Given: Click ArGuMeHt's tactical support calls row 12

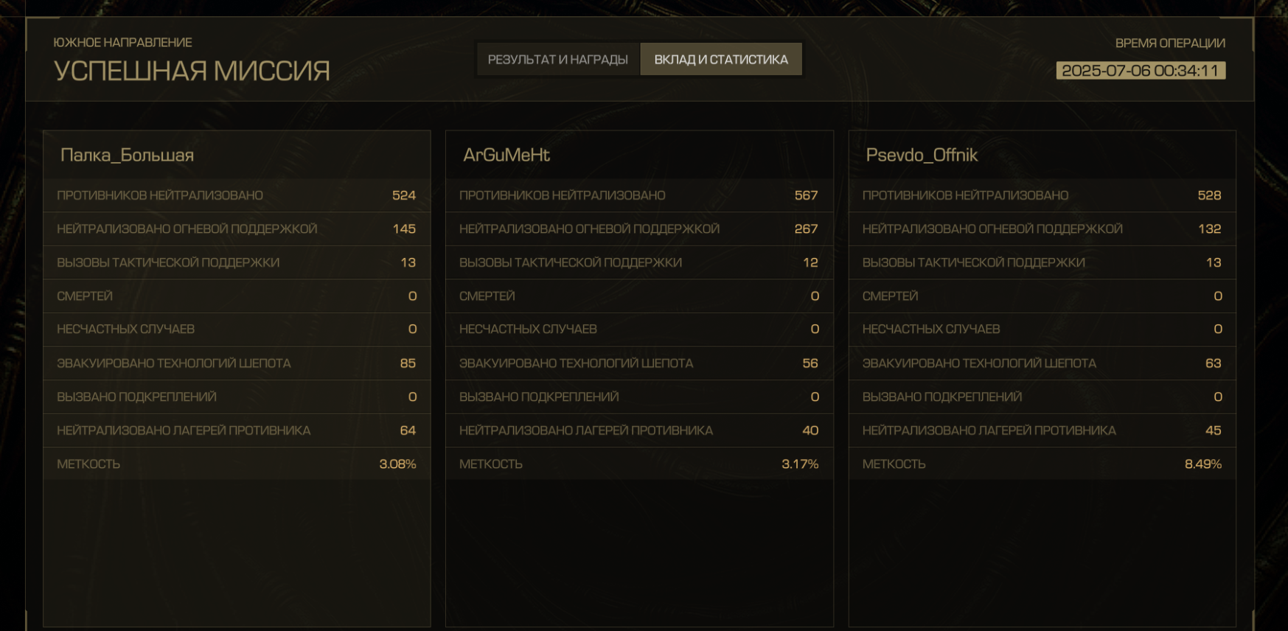Looking at the screenshot, I should click(x=639, y=262).
